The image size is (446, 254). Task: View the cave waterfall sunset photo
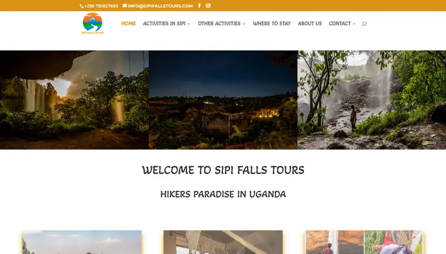point(74,100)
